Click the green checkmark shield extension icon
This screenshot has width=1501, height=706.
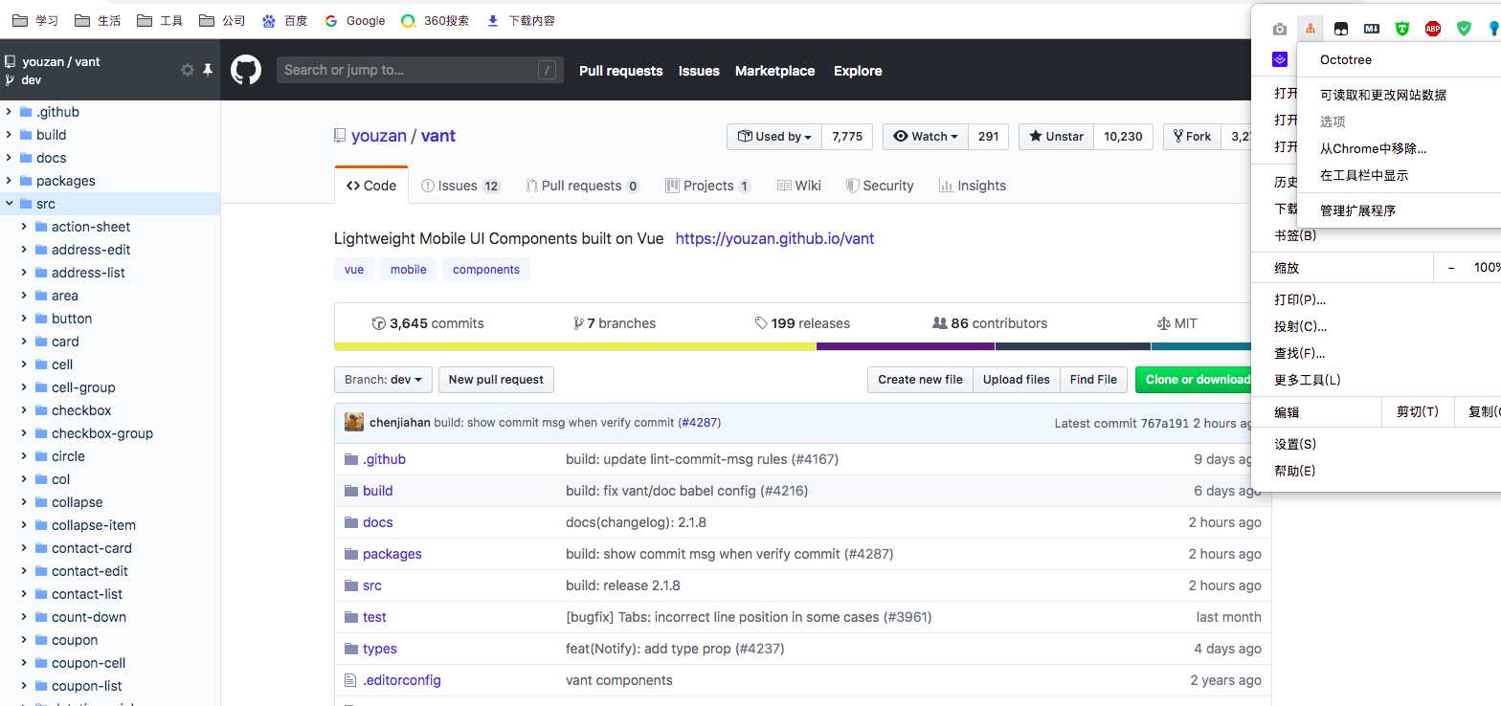coord(1464,29)
